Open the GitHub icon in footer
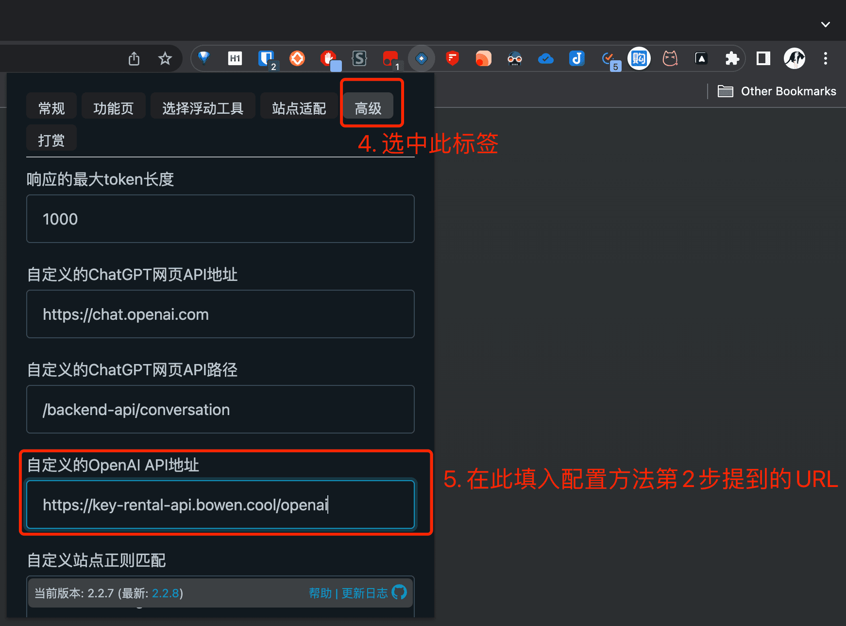The image size is (846, 626). click(x=399, y=592)
